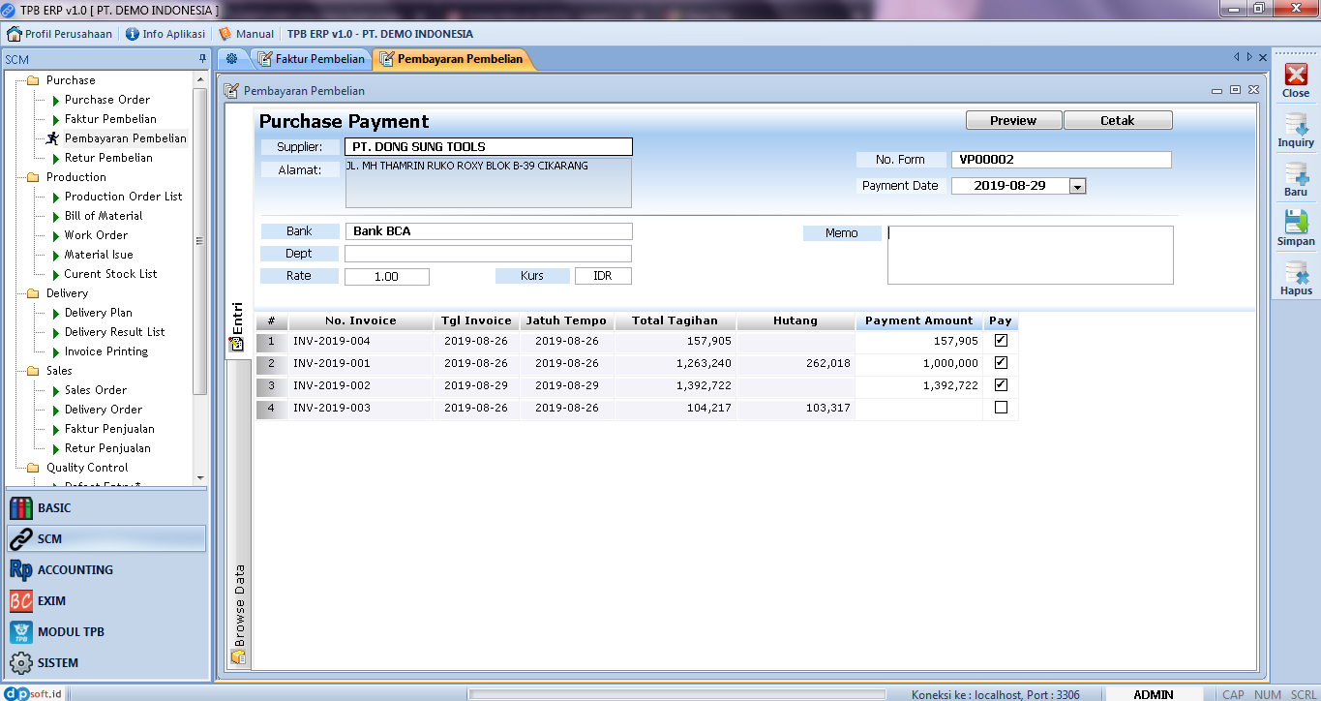
Task: Click the Inquiry icon in right panel
Action: [x=1296, y=130]
